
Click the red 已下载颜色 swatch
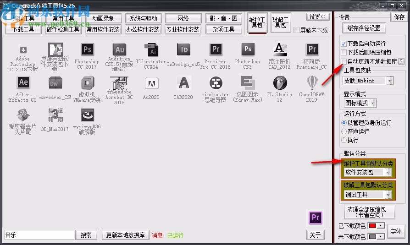[372, 225]
